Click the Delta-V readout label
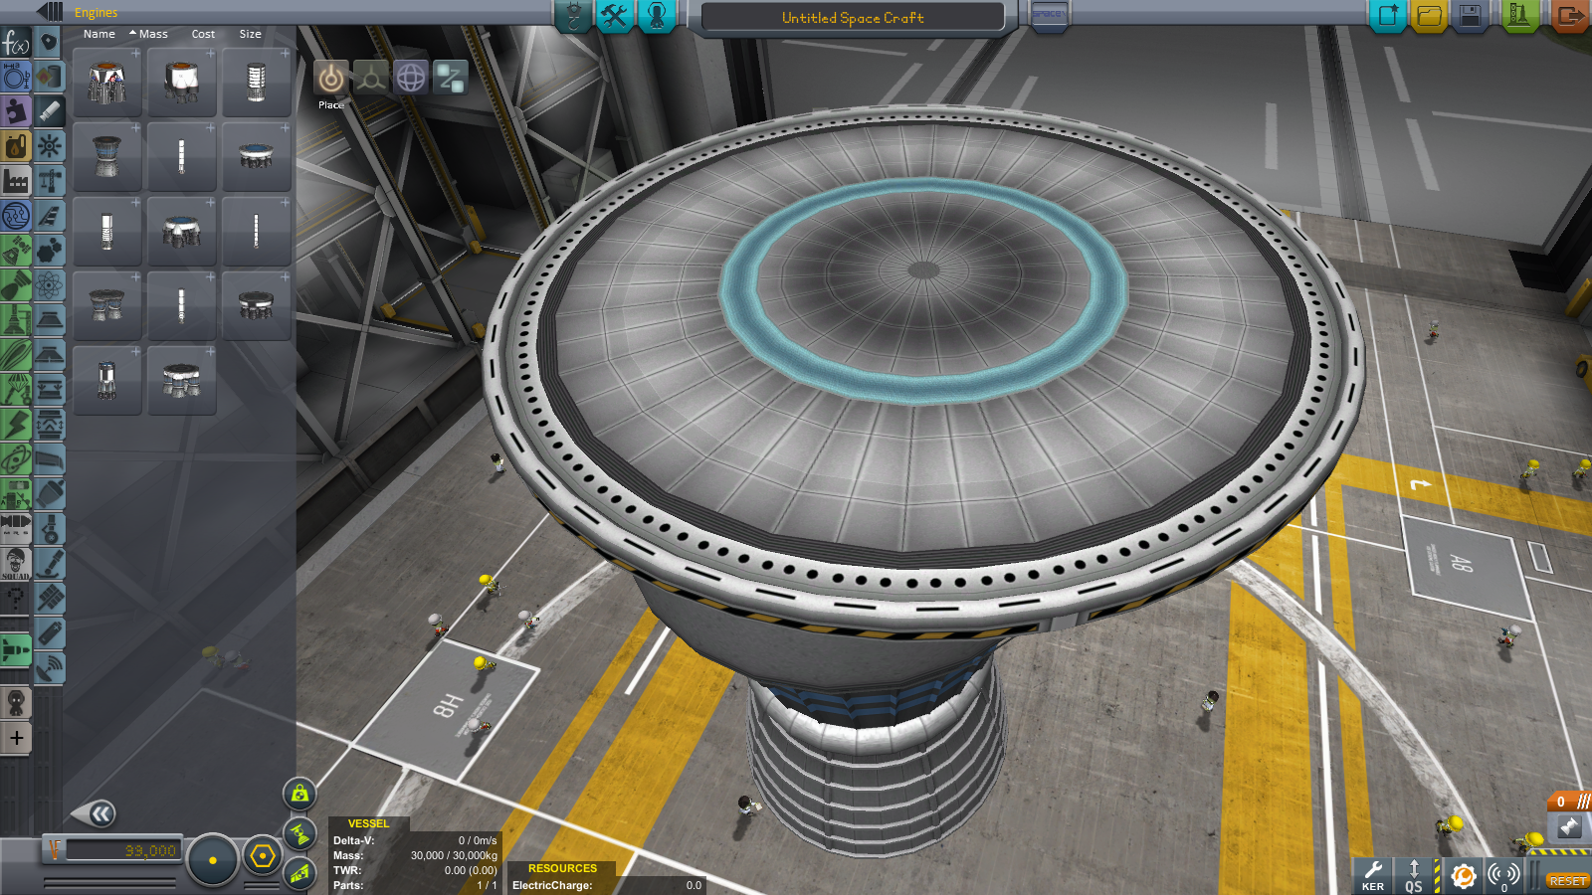This screenshot has width=1592, height=895. tap(353, 840)
